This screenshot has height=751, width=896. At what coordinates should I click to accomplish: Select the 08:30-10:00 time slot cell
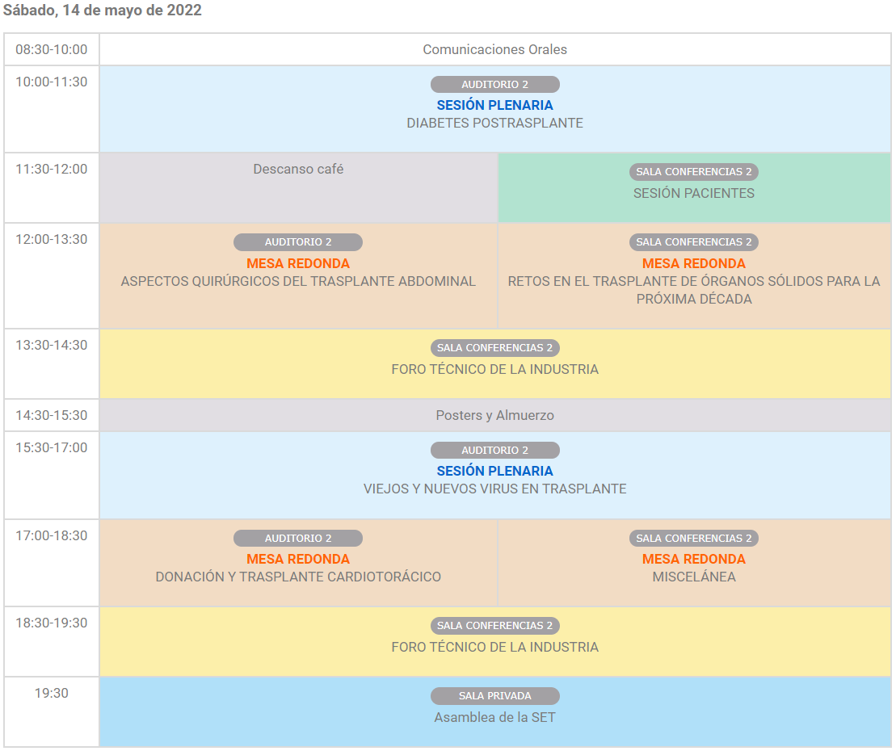click(52, 49)
